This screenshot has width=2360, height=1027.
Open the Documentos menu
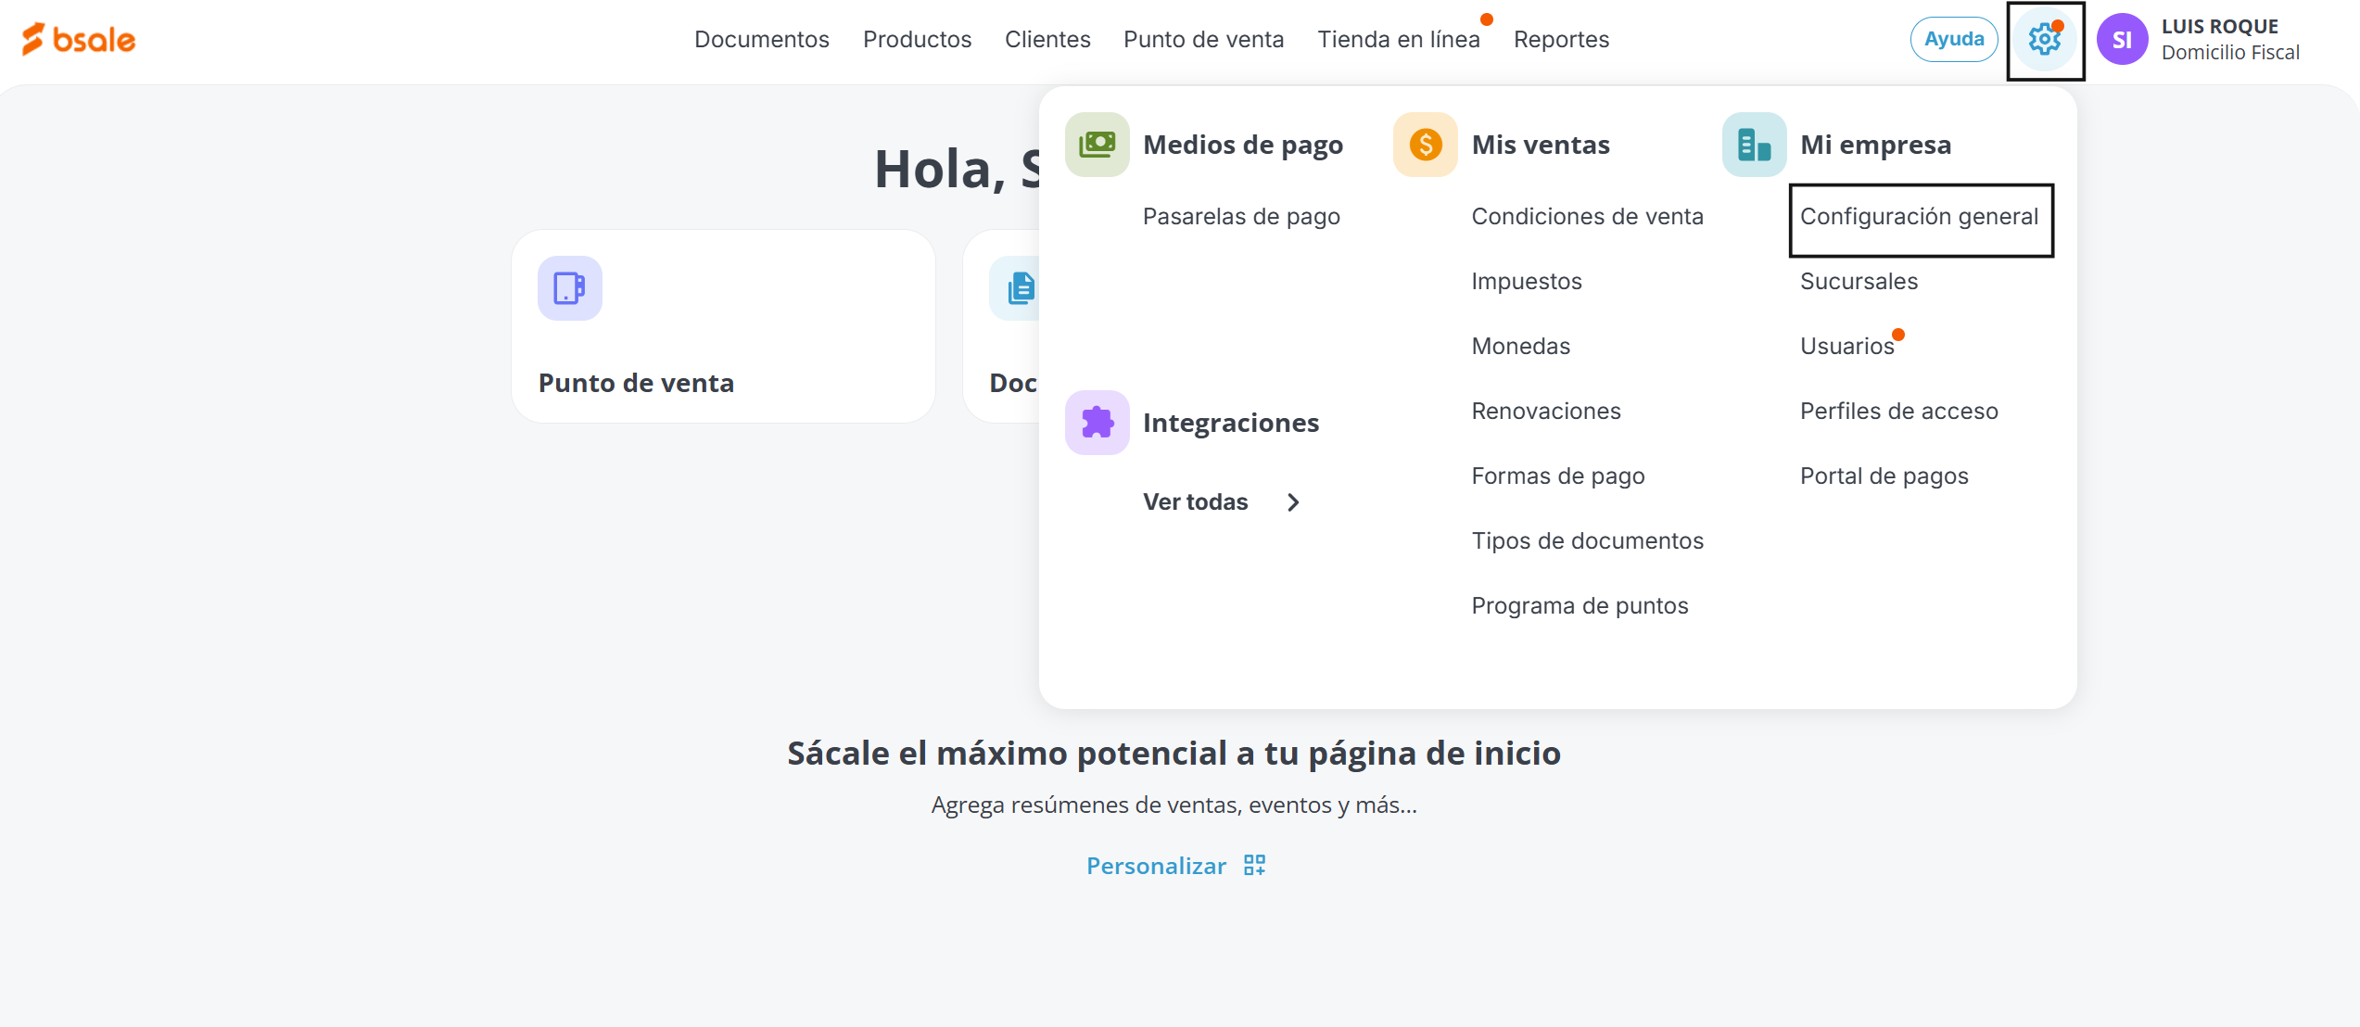coord(761,40)
